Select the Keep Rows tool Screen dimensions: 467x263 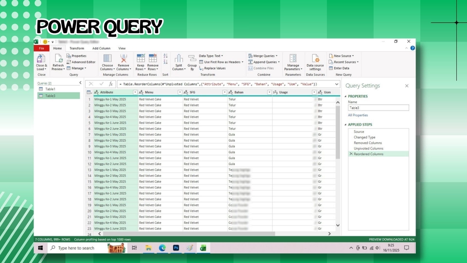141,59
